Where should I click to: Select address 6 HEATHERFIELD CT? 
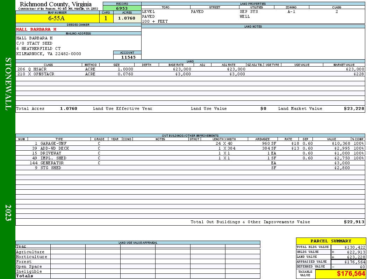[38, 48]
